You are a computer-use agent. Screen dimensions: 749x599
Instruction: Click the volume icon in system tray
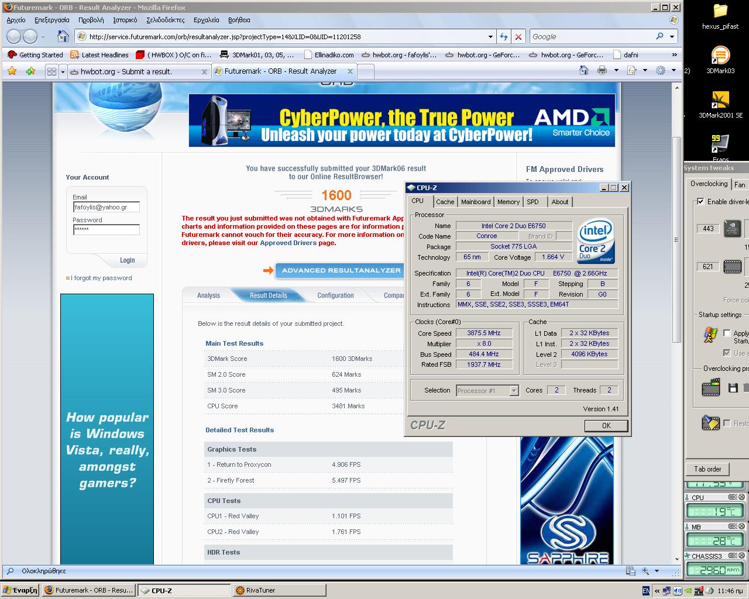pos(677,591)
